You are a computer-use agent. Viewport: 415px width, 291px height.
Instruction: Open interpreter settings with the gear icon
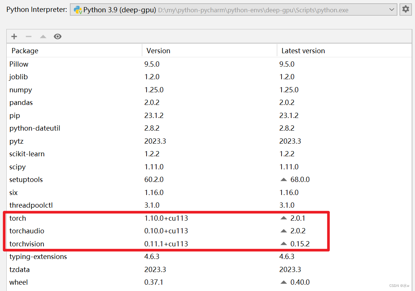[405, 9]
